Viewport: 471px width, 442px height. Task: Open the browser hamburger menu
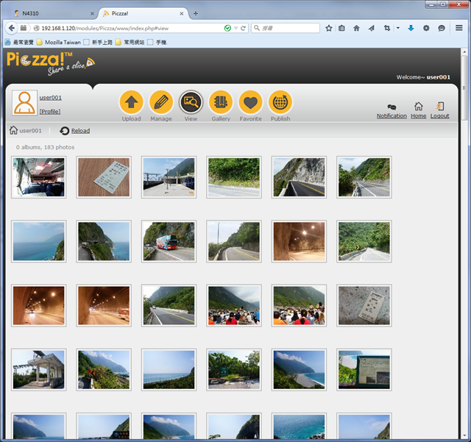[x=458, y=28]
